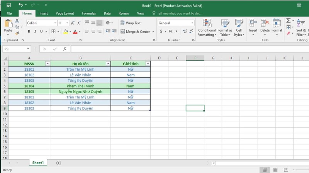Click the Insert Function fx icon
This screenshot has height=173, width=309.
click(x=65, y=49)
